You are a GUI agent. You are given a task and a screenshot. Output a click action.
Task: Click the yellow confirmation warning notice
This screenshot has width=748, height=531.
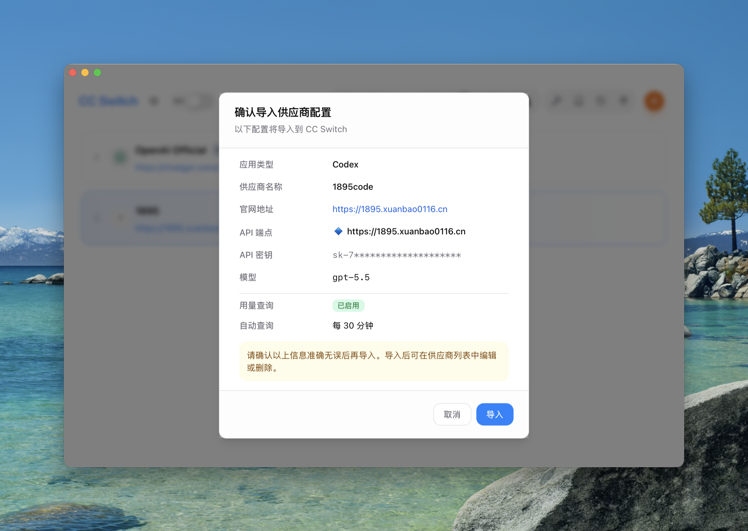pos(374,361)
